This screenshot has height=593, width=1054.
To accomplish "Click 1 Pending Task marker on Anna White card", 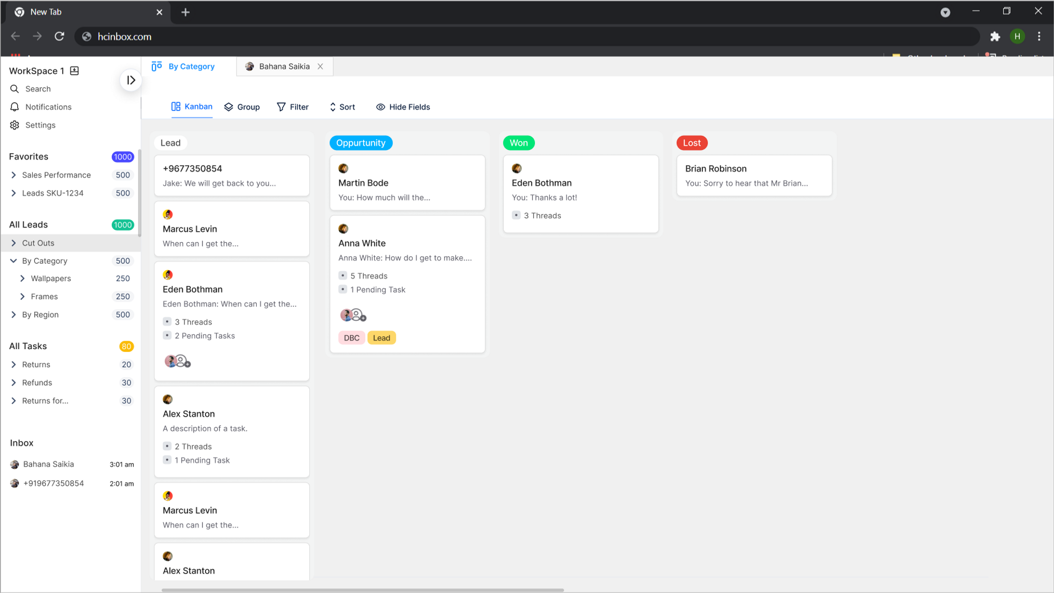I will pyautogui.click(x=343, y=290).
